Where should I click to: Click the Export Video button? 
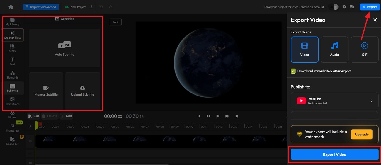click(x=334, y=154)
